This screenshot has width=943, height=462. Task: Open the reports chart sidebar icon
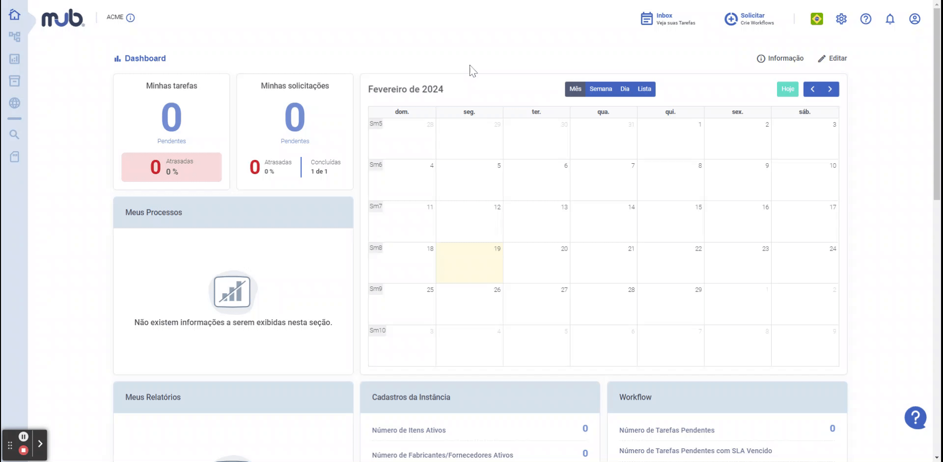click(14, 59)
